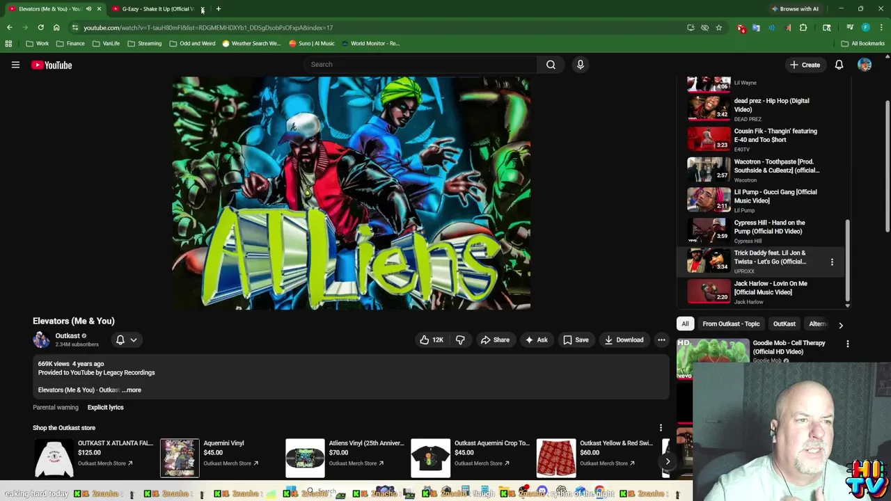Open the Streaming bookmarks folder

point(144,43)
